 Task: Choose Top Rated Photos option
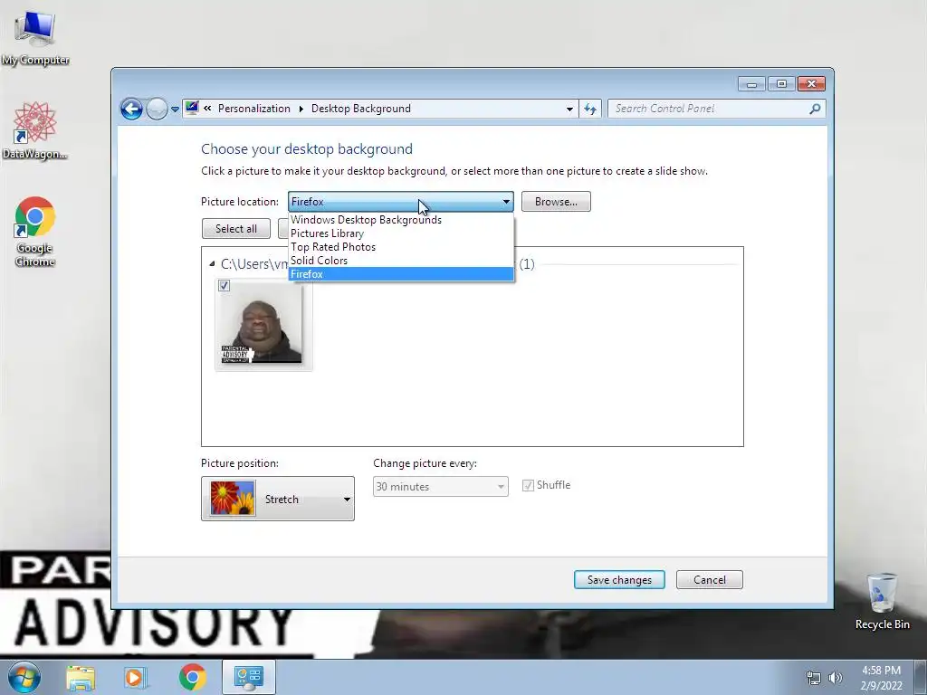[401, 247]
